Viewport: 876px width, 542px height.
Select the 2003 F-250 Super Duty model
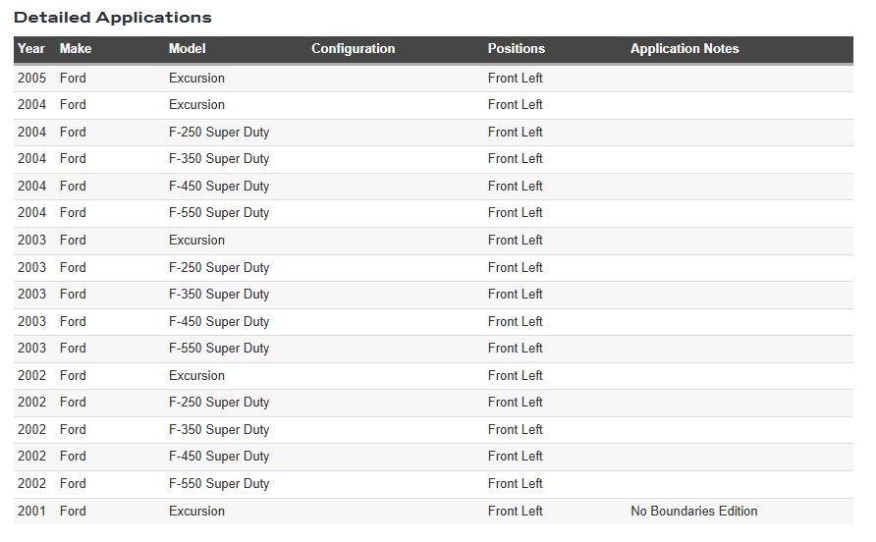coord(219,267)
